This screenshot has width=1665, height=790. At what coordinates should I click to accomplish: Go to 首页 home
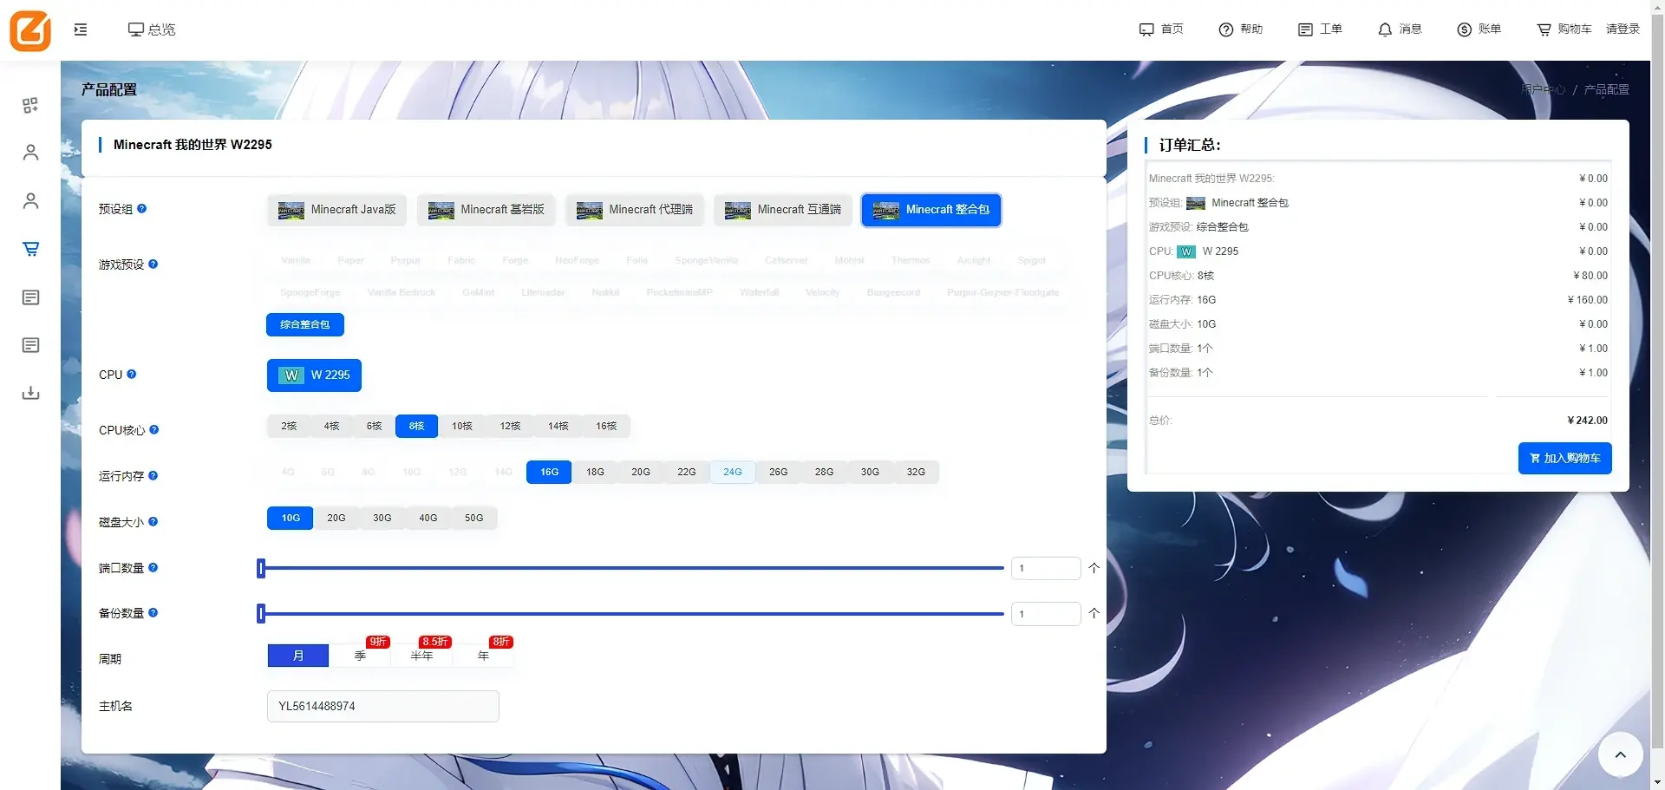click(1161, 29)
